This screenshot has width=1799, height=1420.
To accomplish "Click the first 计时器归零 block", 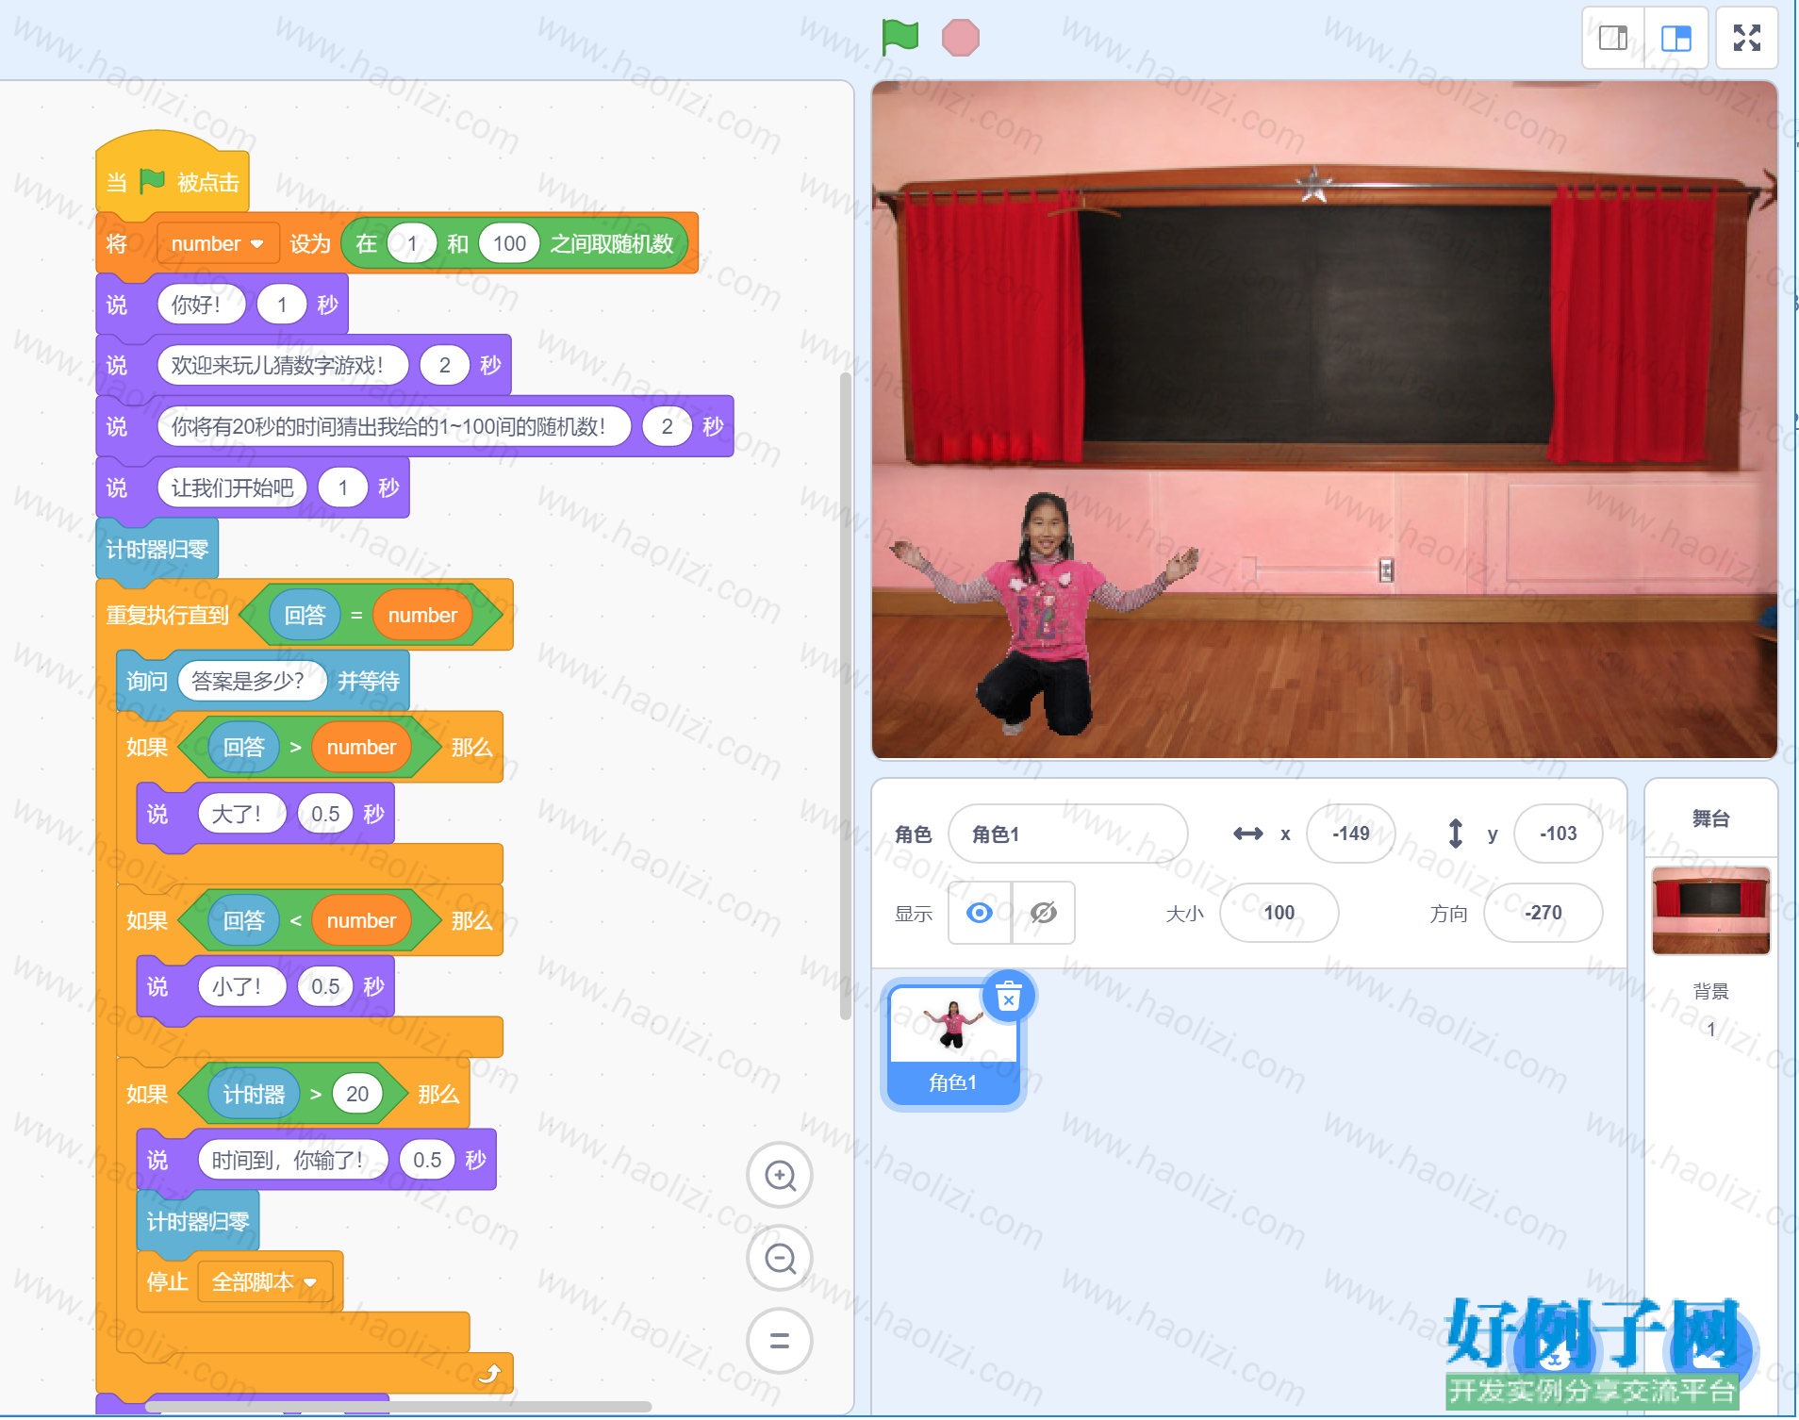I will (x=157, y=549).
